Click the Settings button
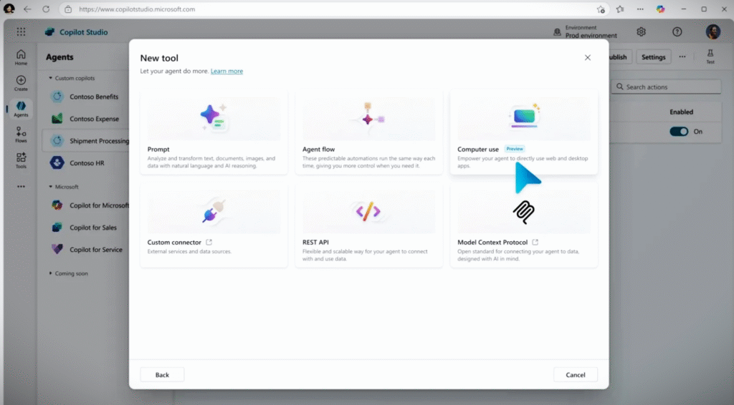The width and height of the screenshot is (734, 405). [653, 57]
